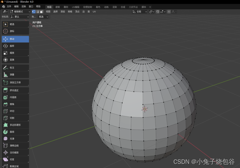Open the 添加 add menu
This screenshot has height=168, width=240.
click(x=63, y=12)
